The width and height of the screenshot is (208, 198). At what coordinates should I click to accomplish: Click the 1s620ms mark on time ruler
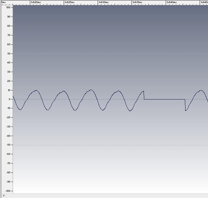coord(36,2)
